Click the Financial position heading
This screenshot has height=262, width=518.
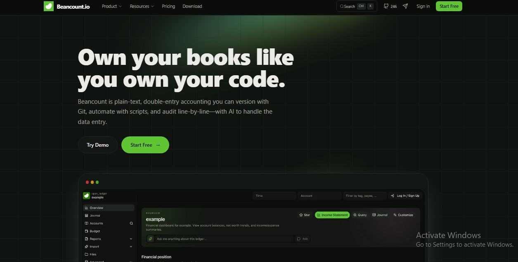pos(156,257)
